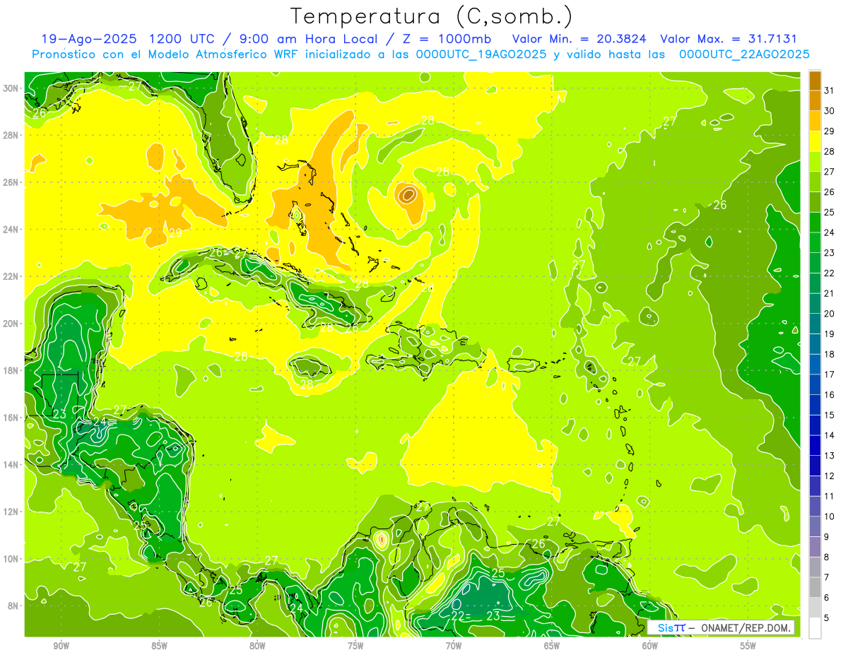The image size is (848, 655).
Task: Click color scale label "25"
Action: [830, 212]
